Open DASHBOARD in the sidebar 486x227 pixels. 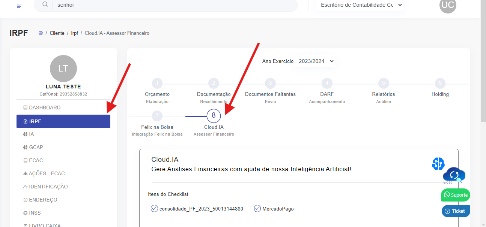[x=63, y=108]
